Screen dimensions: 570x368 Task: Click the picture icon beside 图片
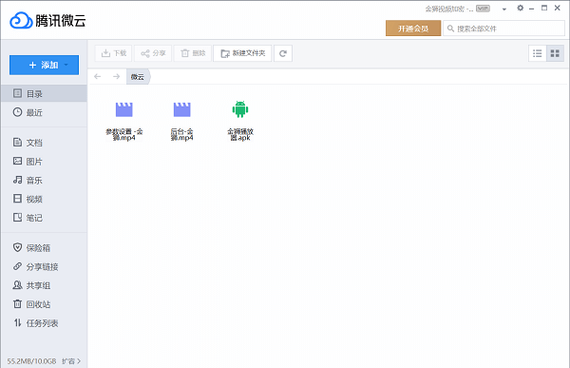tap(17, 161)
